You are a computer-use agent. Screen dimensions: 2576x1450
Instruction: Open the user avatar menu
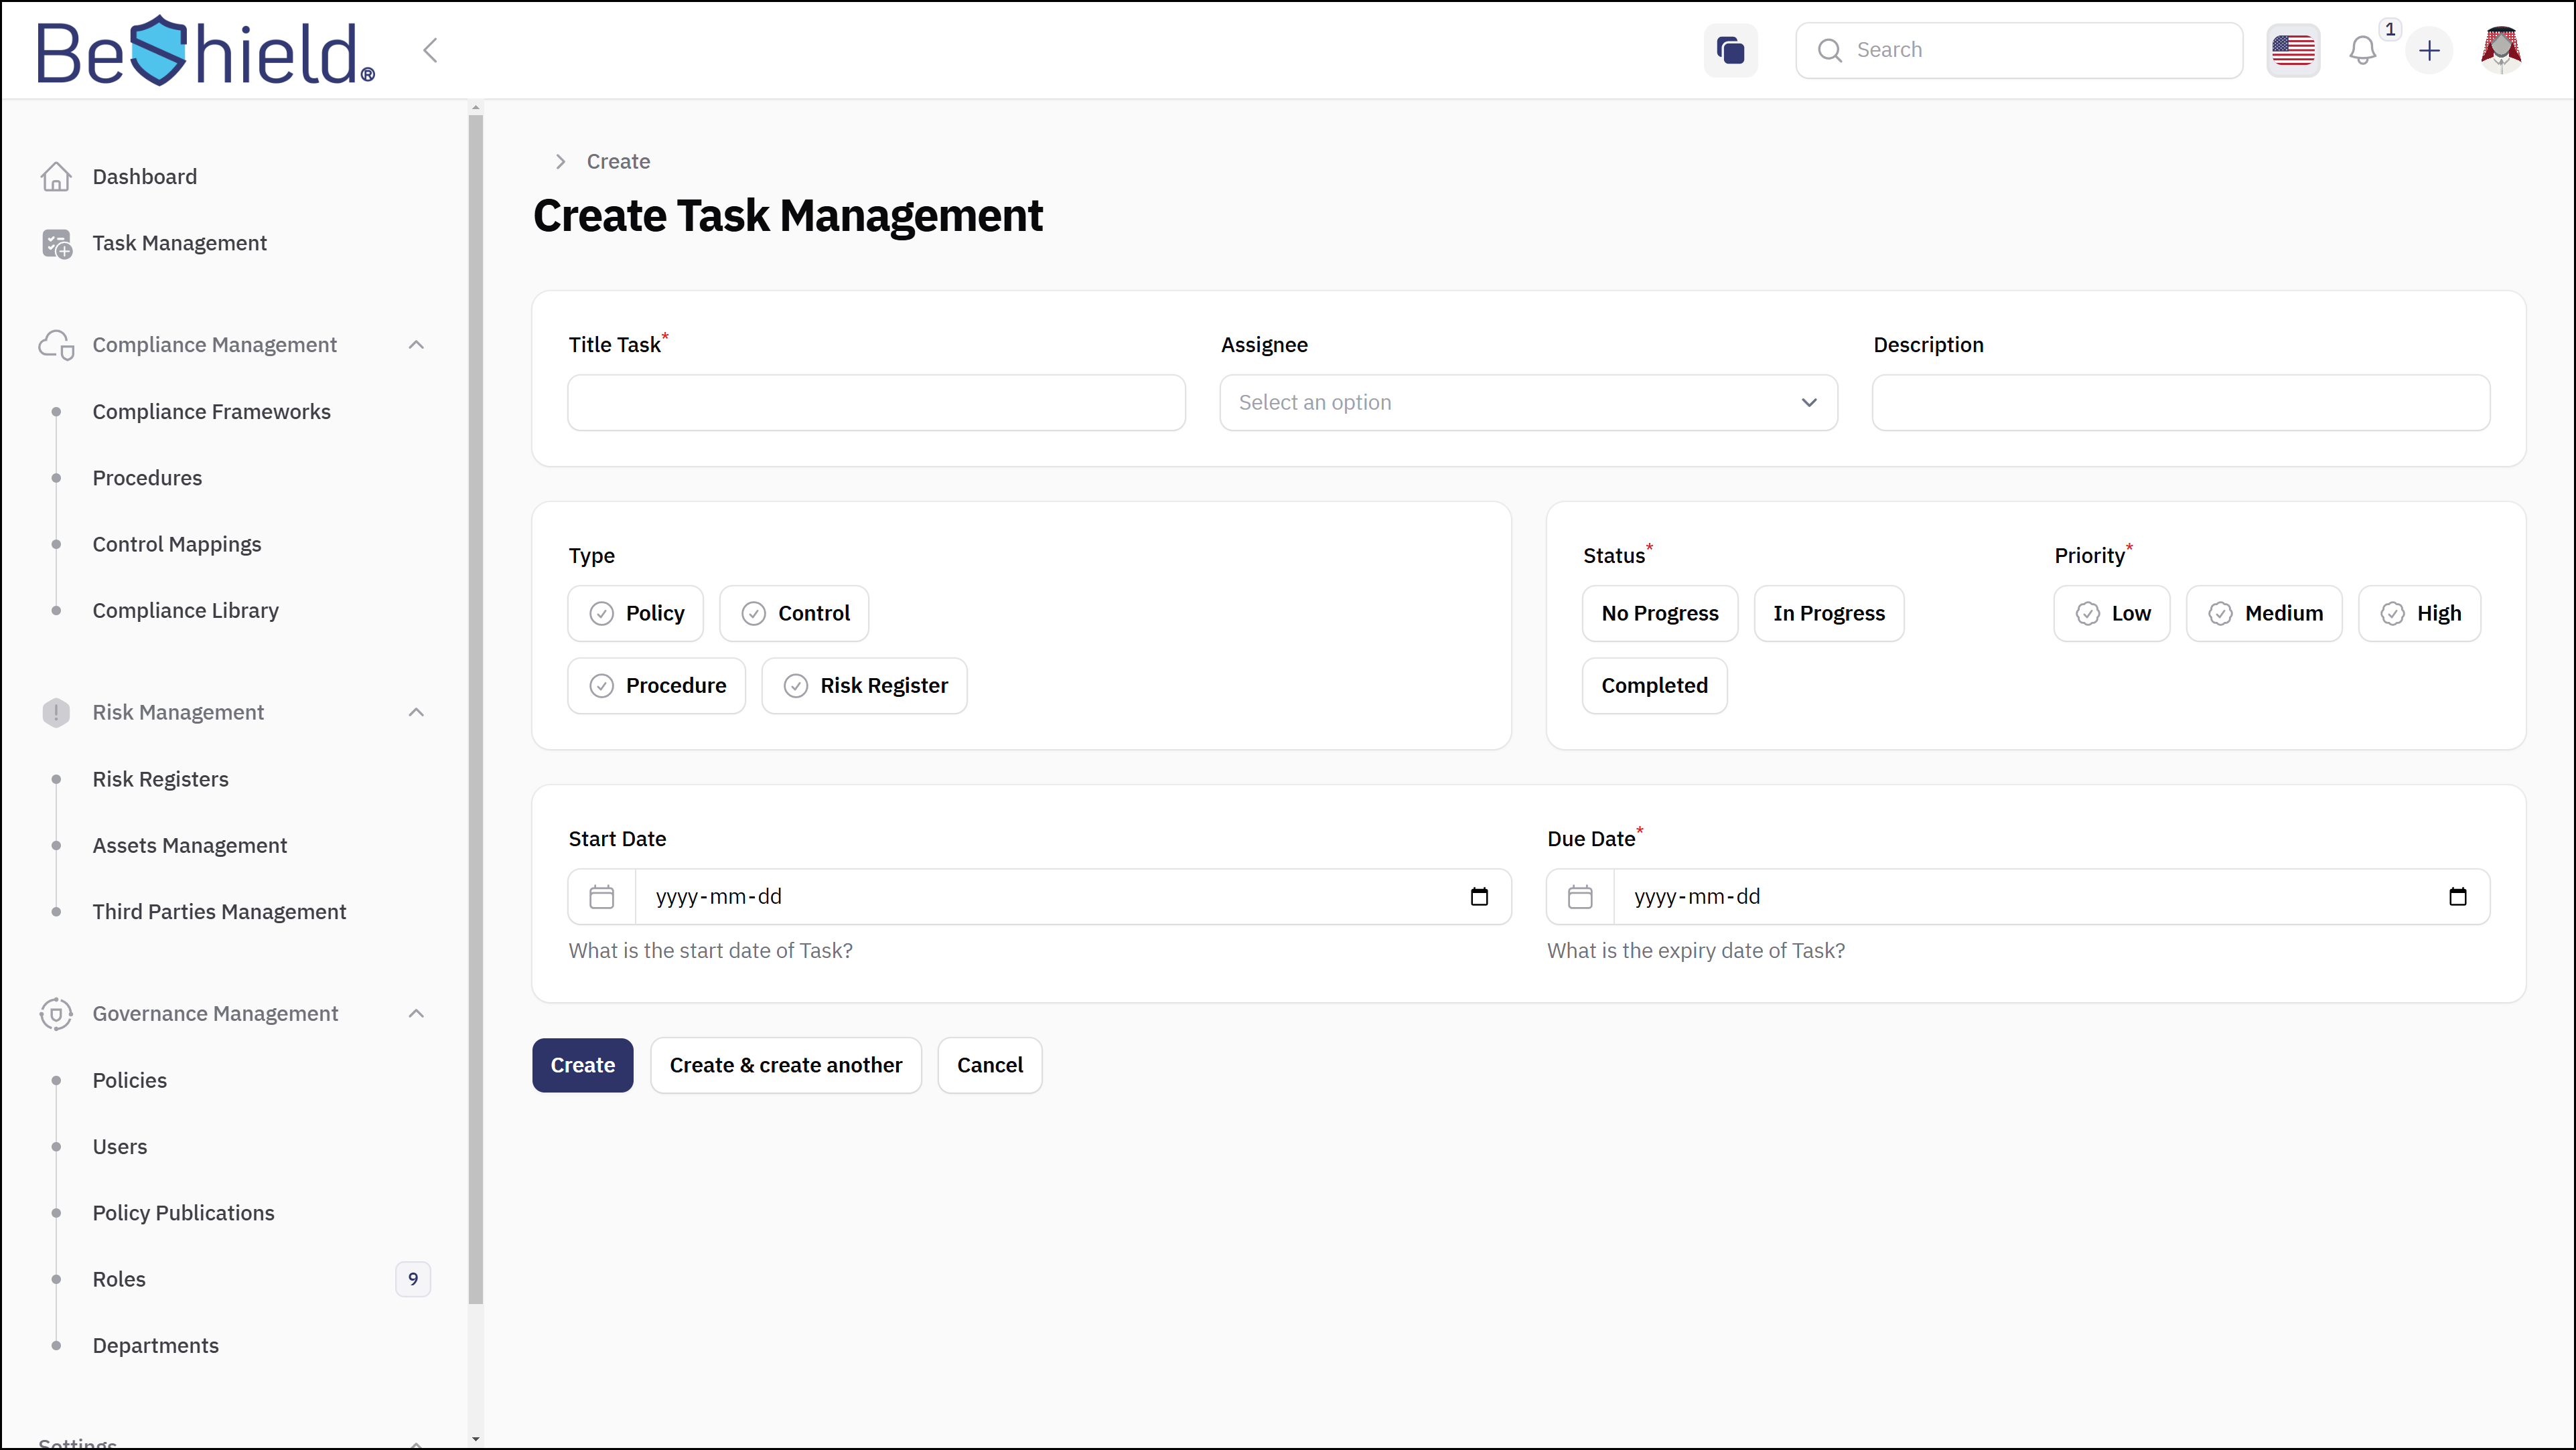(2501, 50)
